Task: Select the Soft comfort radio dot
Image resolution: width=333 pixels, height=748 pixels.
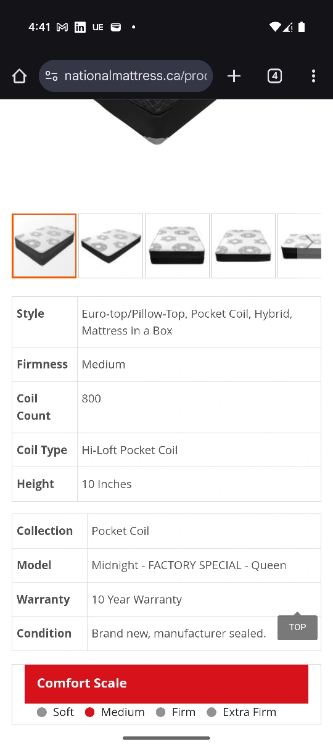Action: coord(42,712)
